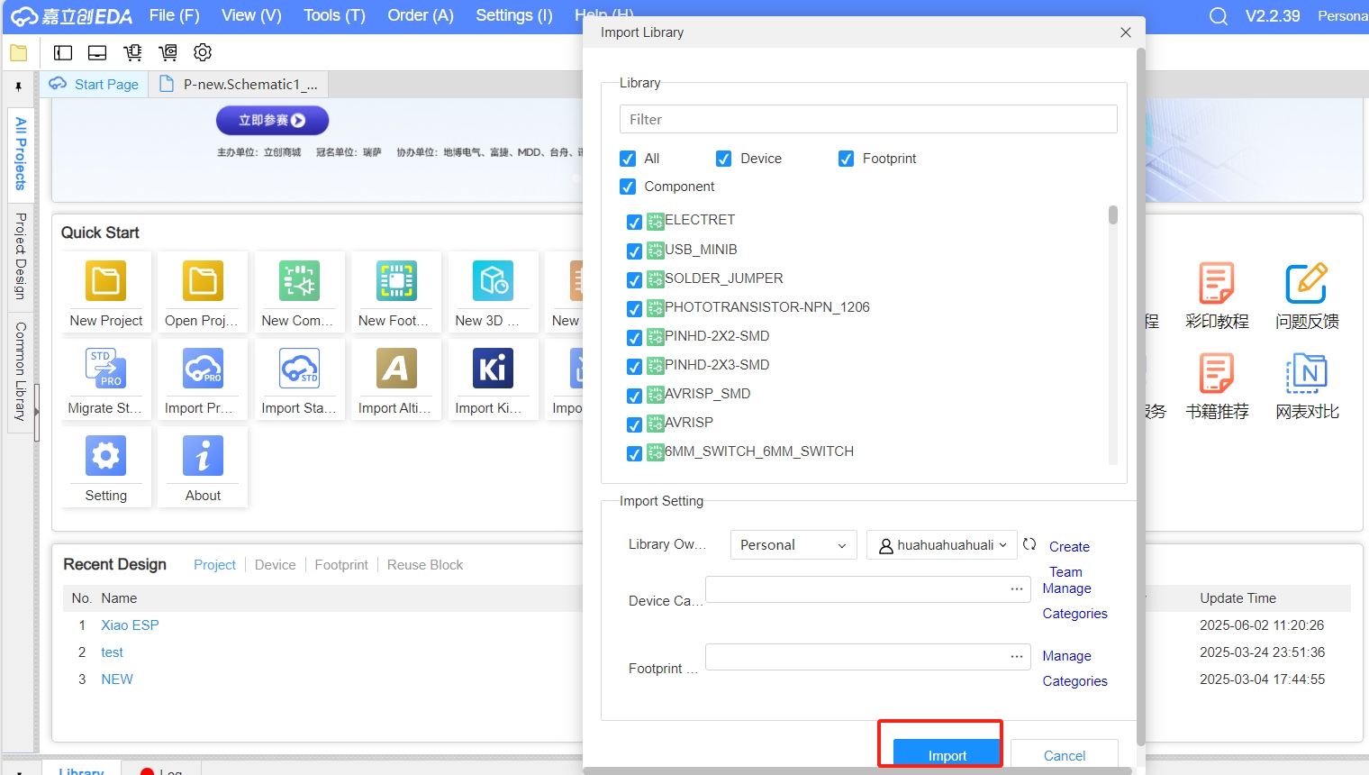The image size is (1369, 775).
Task: Click the Import dialog horizontal scrollbar
Action: coord(857,770)
